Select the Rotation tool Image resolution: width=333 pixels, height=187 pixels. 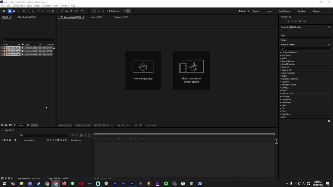click(38, 11)
